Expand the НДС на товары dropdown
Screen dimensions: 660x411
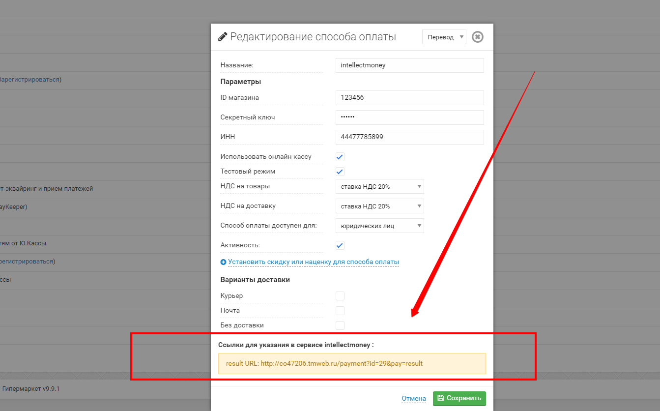379,186
